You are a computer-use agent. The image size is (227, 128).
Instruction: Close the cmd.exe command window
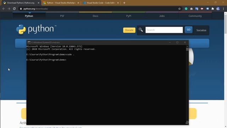point(185,42)
